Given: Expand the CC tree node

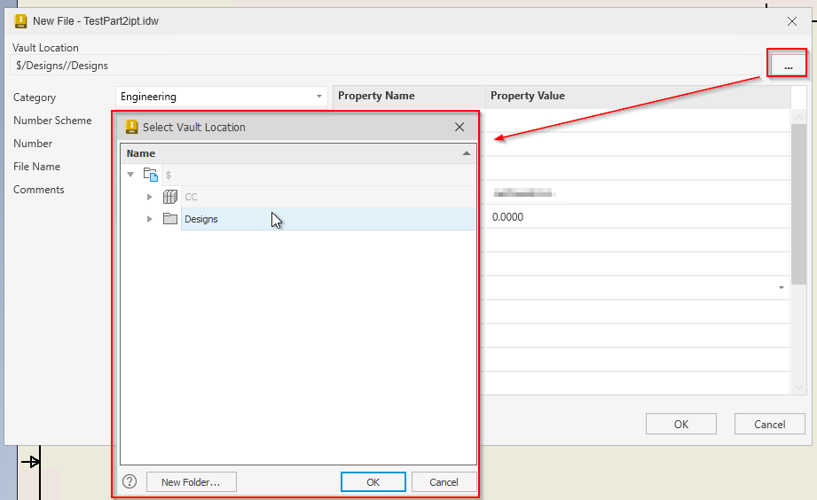Looking at the screenshot, I should 150,197.
